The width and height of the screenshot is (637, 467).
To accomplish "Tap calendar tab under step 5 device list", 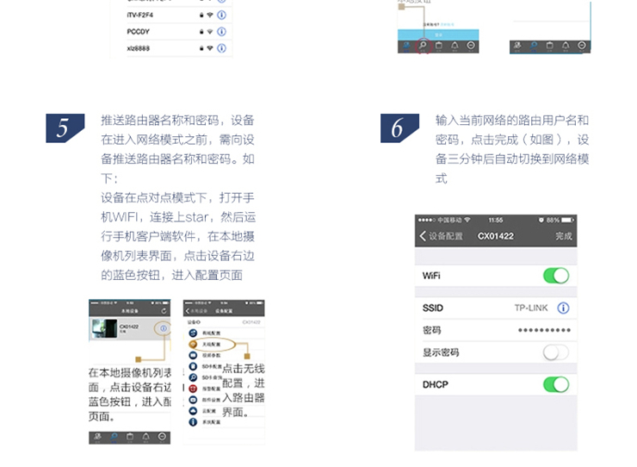I will click(x=130, y=438).
